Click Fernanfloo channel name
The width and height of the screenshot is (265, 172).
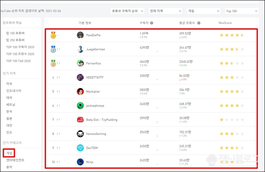94,63
